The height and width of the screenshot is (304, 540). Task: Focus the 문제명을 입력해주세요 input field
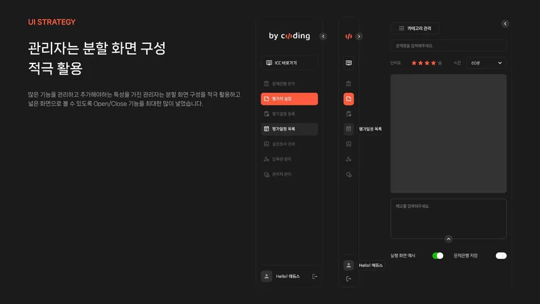[x=448, y=45]
